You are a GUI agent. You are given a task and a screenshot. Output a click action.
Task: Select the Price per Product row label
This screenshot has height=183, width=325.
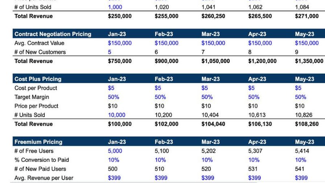click(x=36, y=106)
